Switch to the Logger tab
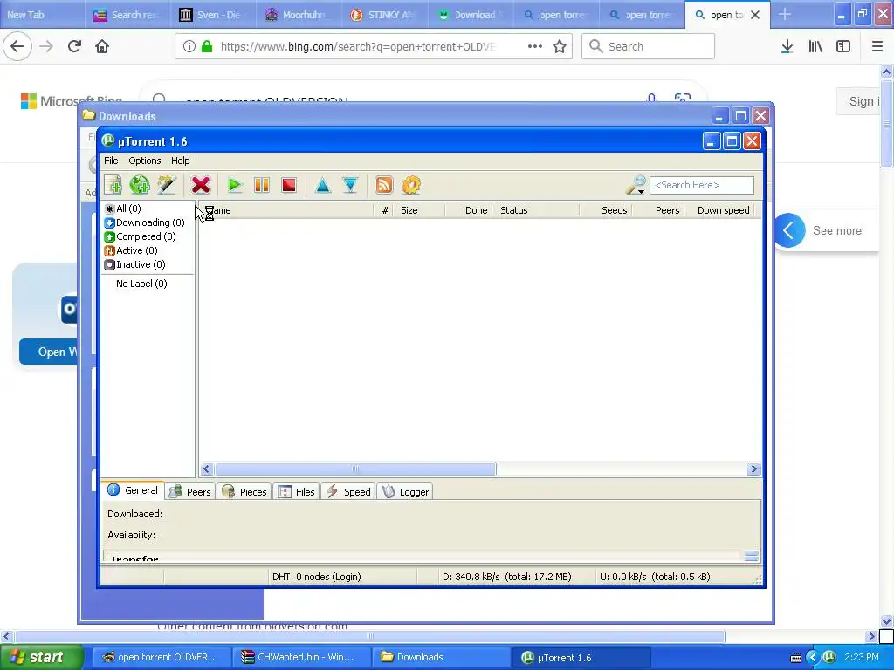The width and height of the screenshot is (894, 670). pos(405,492)
